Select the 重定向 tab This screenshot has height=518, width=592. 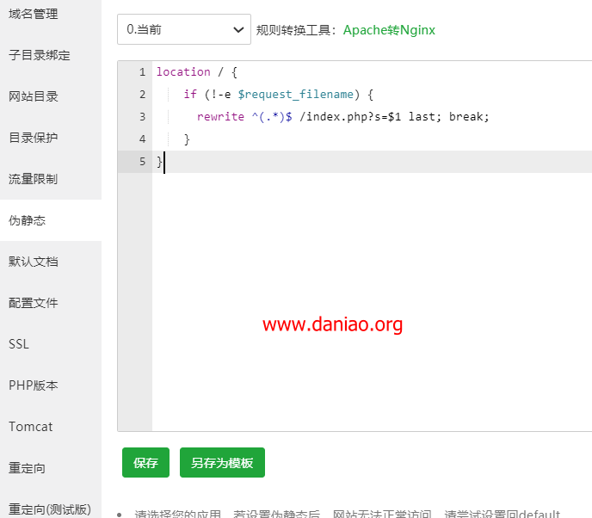51,468
